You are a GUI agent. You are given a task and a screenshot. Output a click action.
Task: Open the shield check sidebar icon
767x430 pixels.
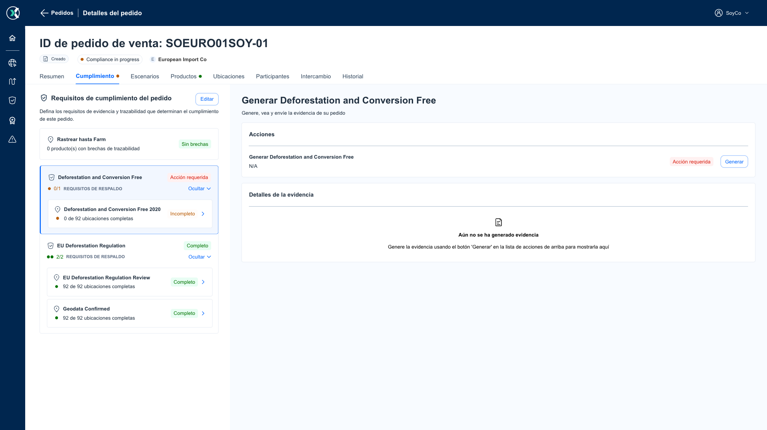pos(12,100)
